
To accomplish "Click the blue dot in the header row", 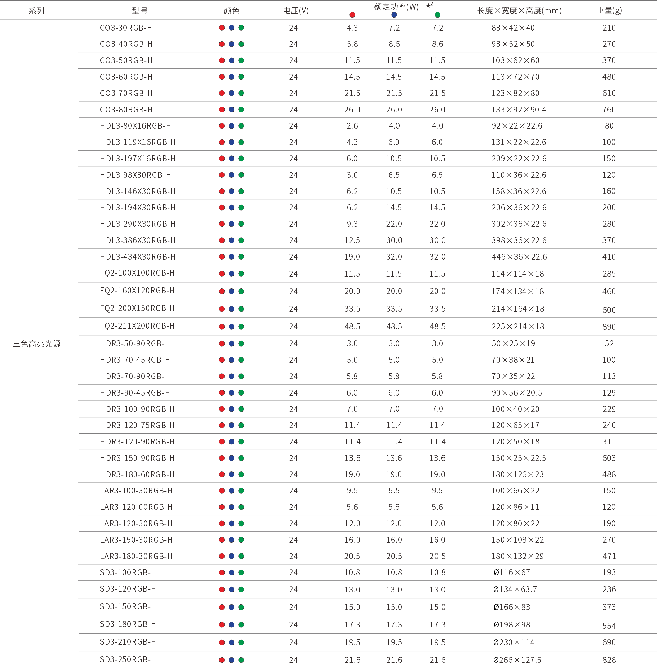I will pos(394,15).
